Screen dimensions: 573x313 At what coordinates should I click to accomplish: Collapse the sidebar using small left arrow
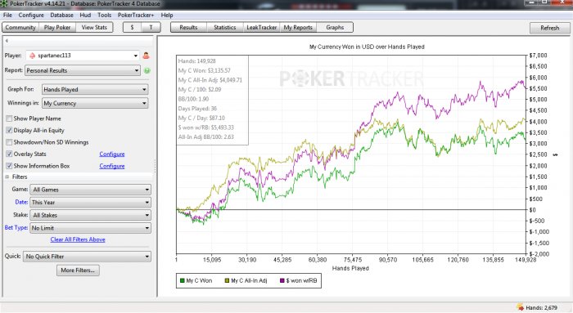(x=7, y=41)
